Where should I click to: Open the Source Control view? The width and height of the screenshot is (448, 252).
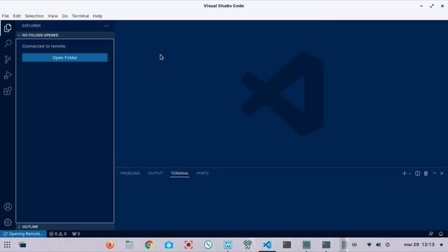click(x=8, y=59)
